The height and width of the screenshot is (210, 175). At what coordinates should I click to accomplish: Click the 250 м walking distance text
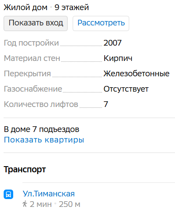coord(69,204)
